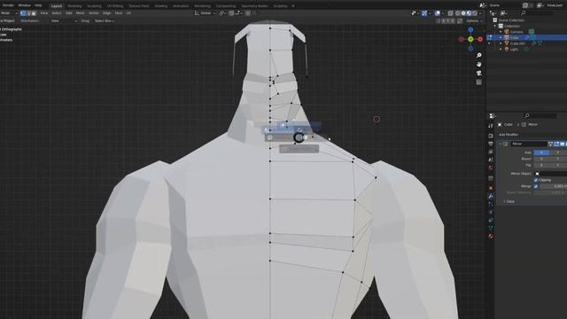This screenshot has height=319, width=567.
Task: Select Light in the outliner
Action: (514, 50)
